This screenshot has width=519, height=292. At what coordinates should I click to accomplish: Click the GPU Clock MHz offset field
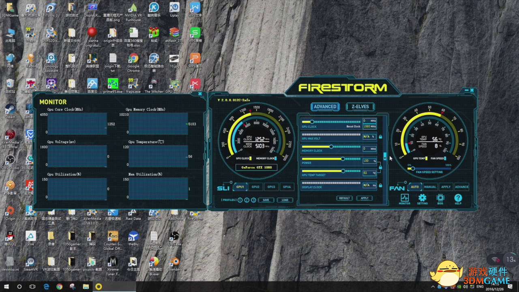click(x=369, y=120)
